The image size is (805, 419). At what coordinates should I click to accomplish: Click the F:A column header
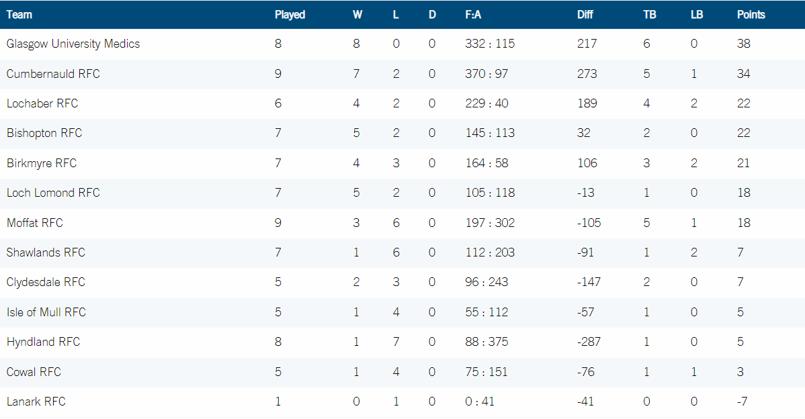(473, 15)
